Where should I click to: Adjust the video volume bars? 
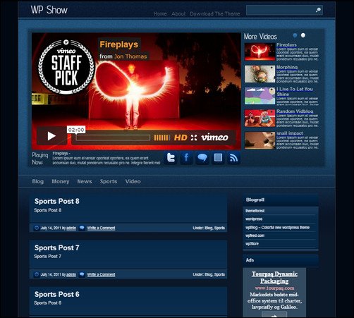[x=161, y=137]
